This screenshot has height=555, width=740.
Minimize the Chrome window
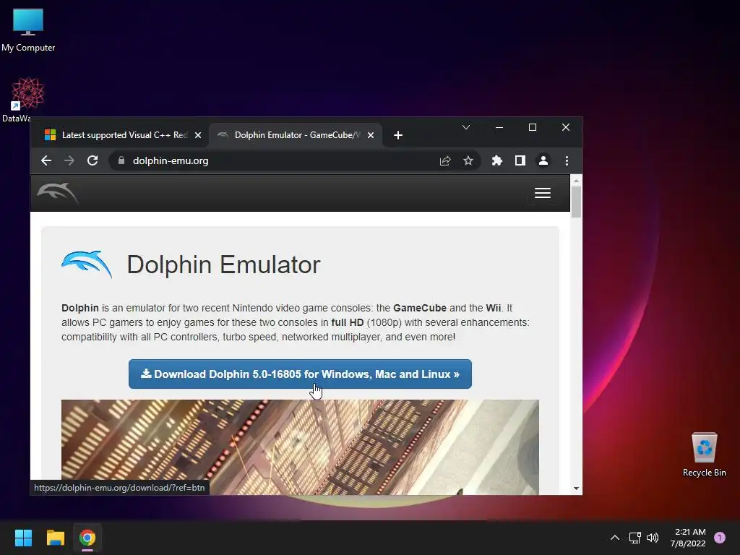(x=499, y=127)
